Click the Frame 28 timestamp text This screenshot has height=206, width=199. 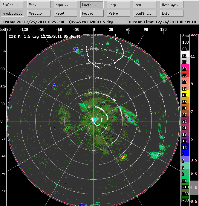[x=33, y=22]
